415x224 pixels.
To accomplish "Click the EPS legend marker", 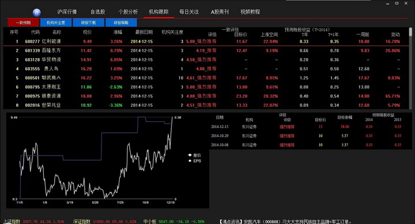I will [x=190, y=161].
